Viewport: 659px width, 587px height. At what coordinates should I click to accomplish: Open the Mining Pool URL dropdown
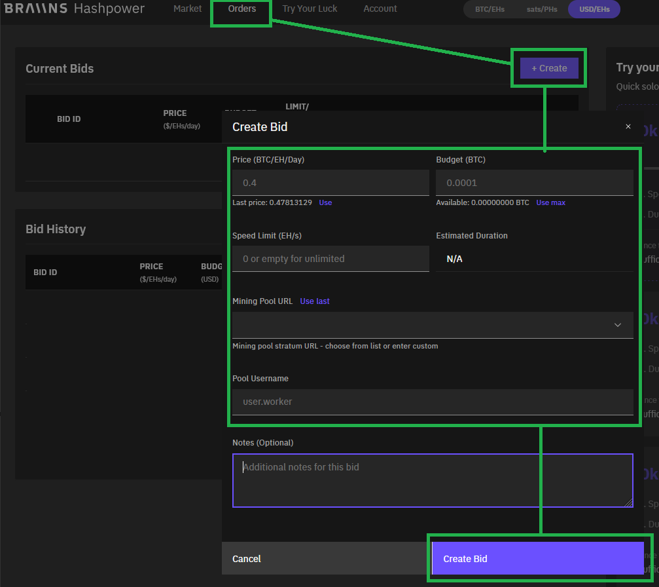point(433,325)
